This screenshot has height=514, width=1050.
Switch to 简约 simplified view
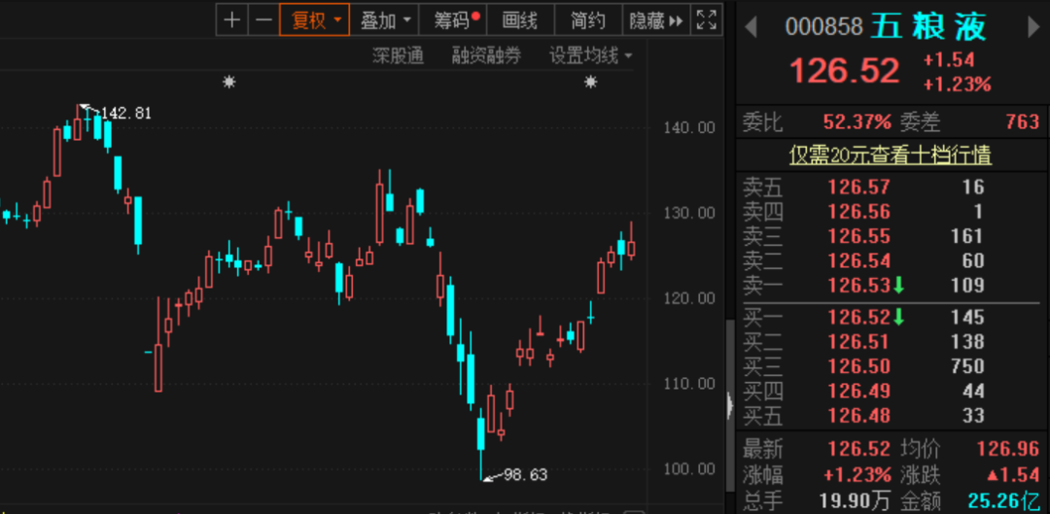pyautogui.click(x=588, y=20)
